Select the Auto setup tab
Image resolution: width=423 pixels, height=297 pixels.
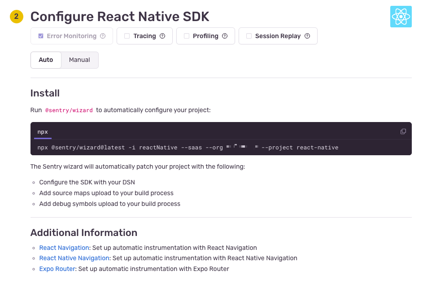pos(46,60)
